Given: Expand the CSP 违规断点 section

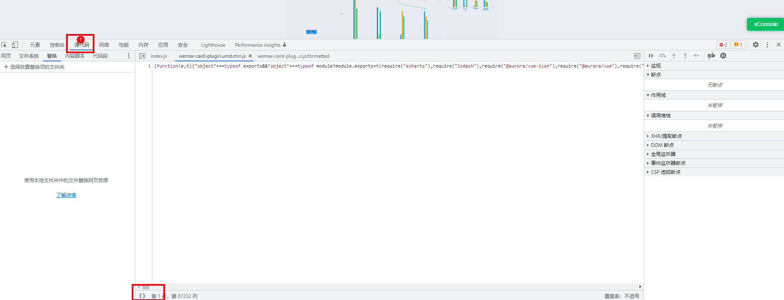Looking at the screenshot, I should [x=714, y=172].
